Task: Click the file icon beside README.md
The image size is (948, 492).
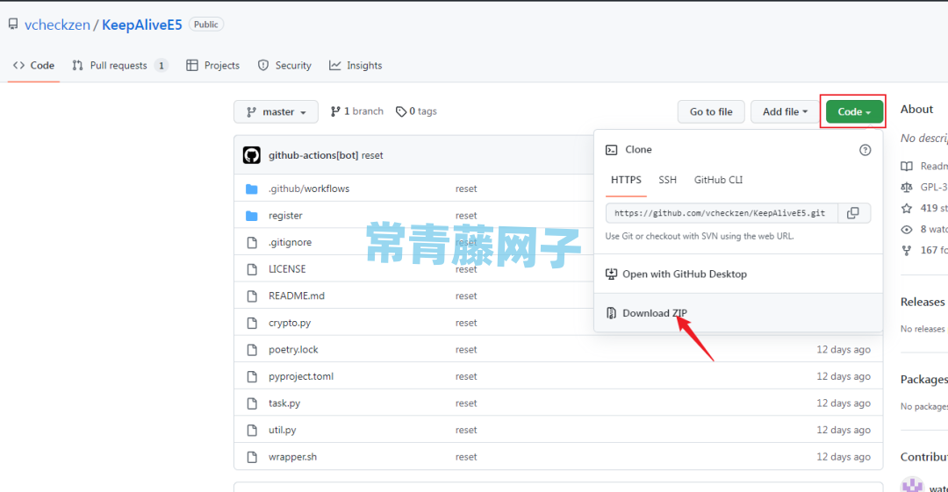Action: [252, 296]
